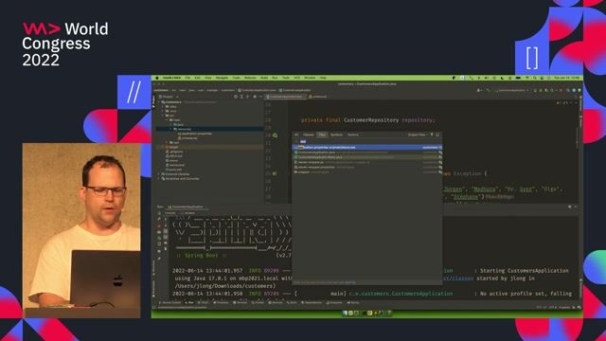The width and height of the screenshot is (606, 341).
Task: Open the Problems tool window
Action: (x=221, y=303)
